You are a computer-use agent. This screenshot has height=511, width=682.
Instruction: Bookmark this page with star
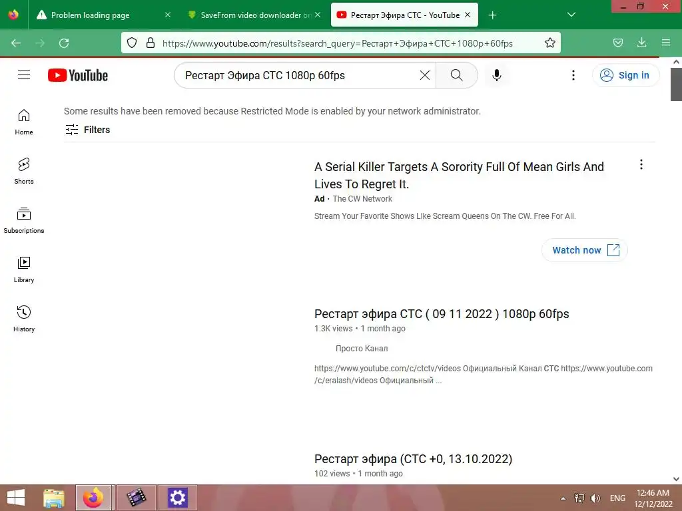point(549,43)
